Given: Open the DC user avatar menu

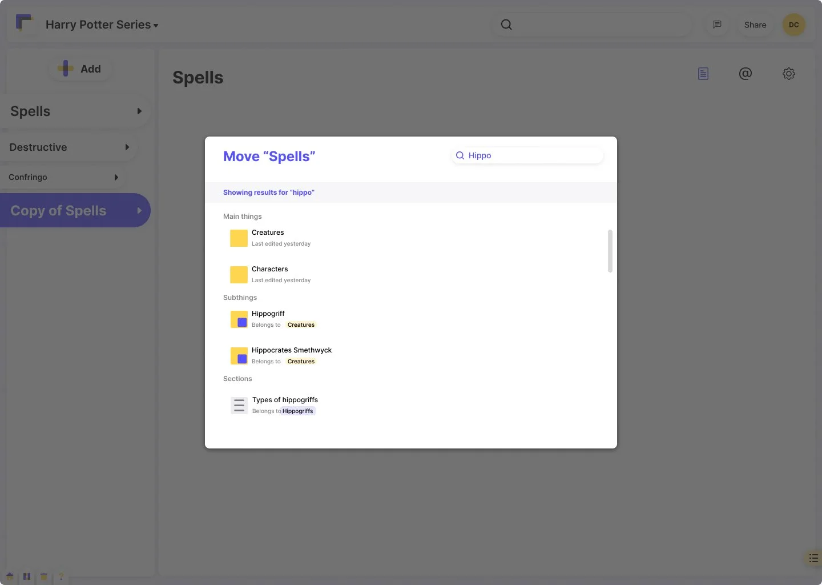Looking at the screenshot, I should pyautogui.click(x=794, y=25).
